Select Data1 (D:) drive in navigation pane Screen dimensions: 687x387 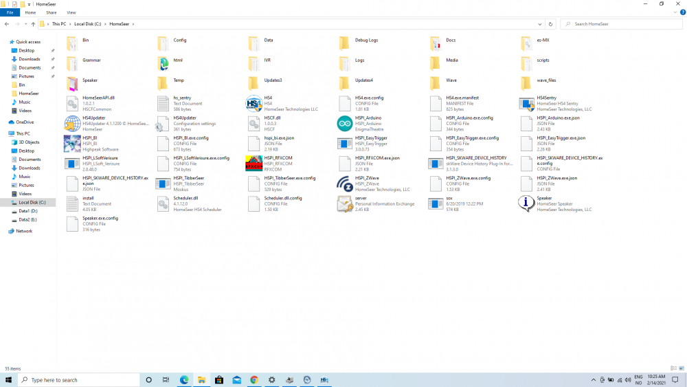[x=28, y=211]
